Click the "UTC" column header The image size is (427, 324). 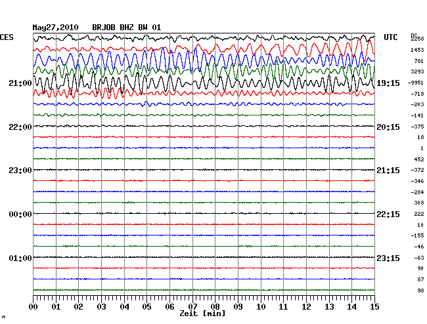[x=390, y=37]
